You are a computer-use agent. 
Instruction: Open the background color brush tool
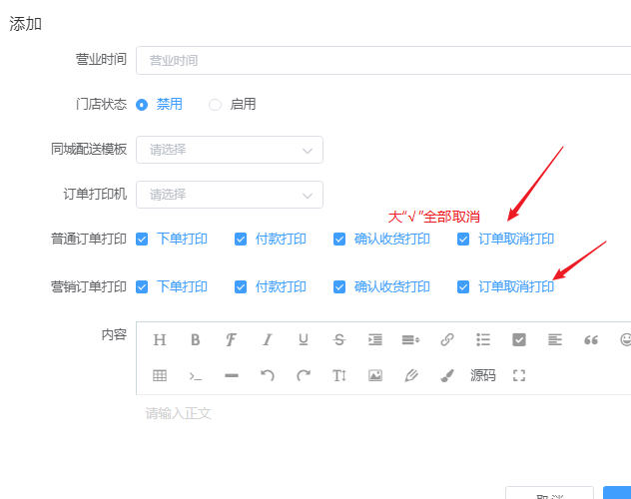(447, 376)
